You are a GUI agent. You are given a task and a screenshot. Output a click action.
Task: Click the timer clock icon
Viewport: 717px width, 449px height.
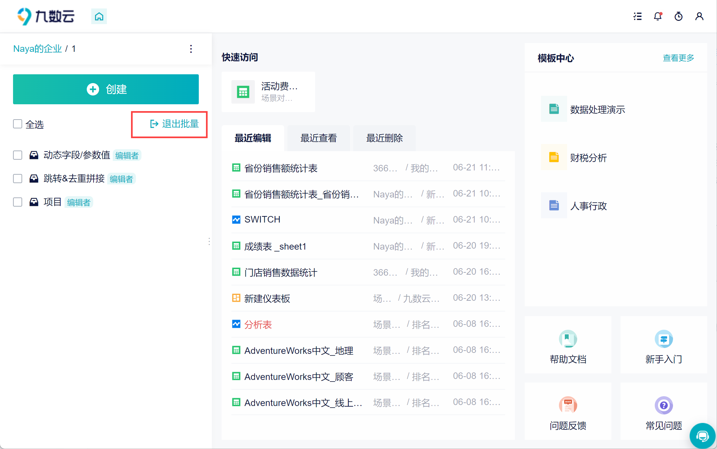(679, 16)
